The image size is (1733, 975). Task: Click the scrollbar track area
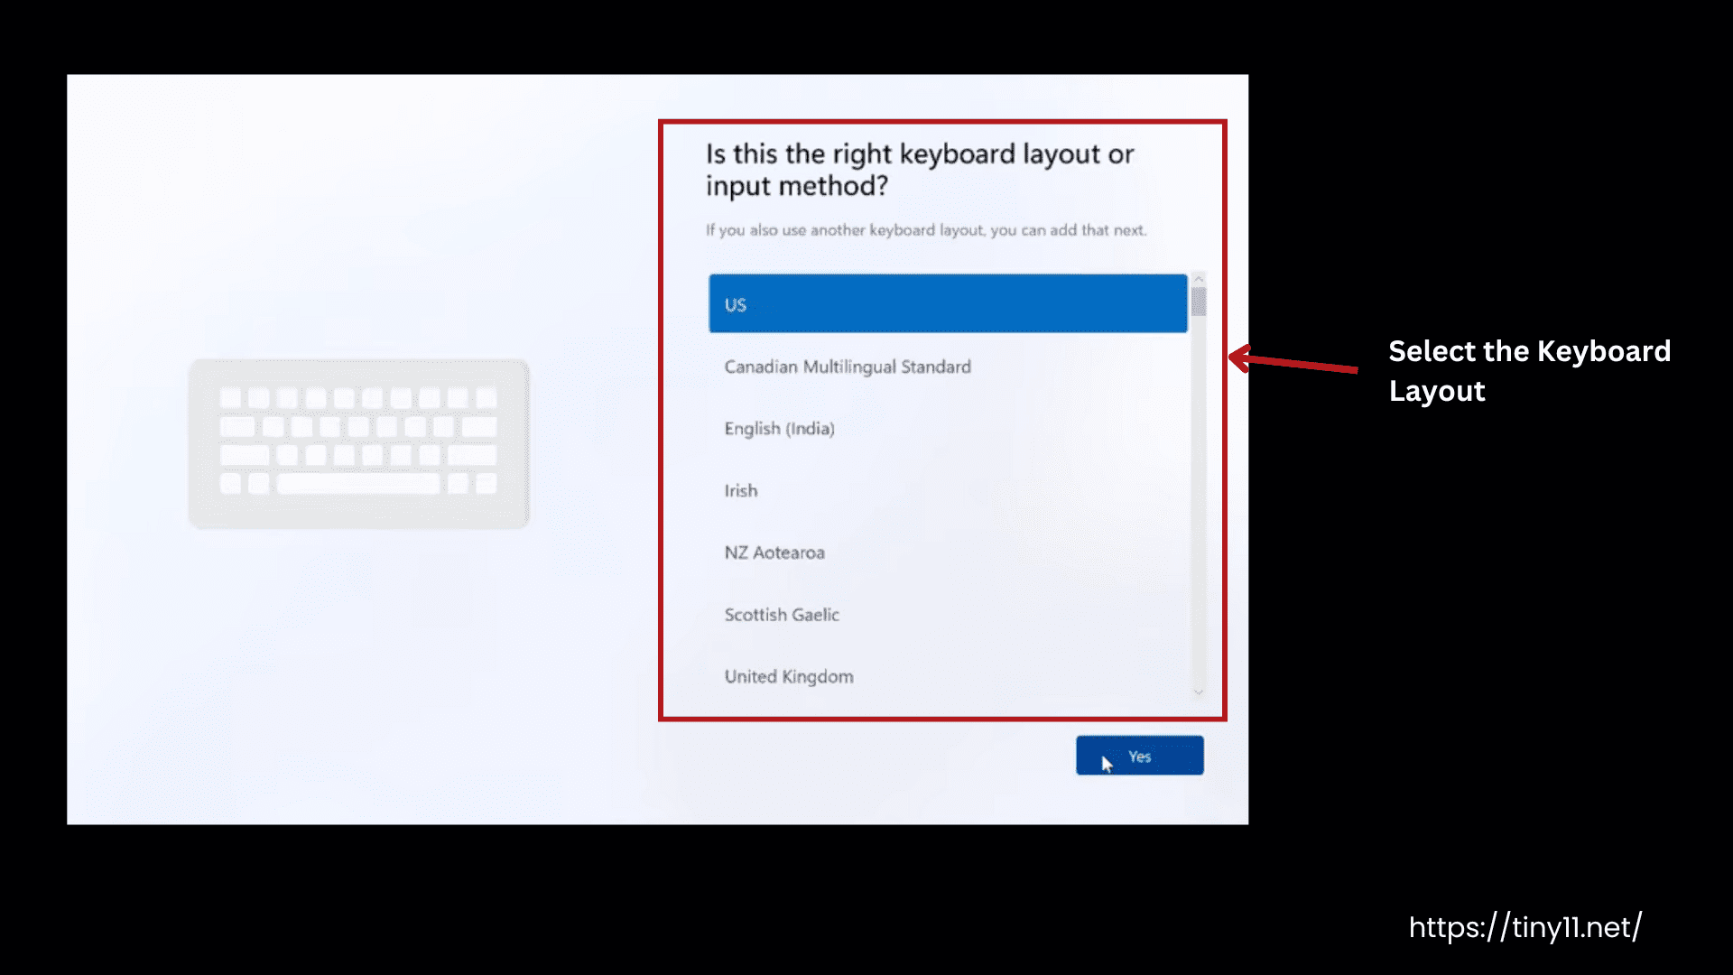(x=1200, y=497)
